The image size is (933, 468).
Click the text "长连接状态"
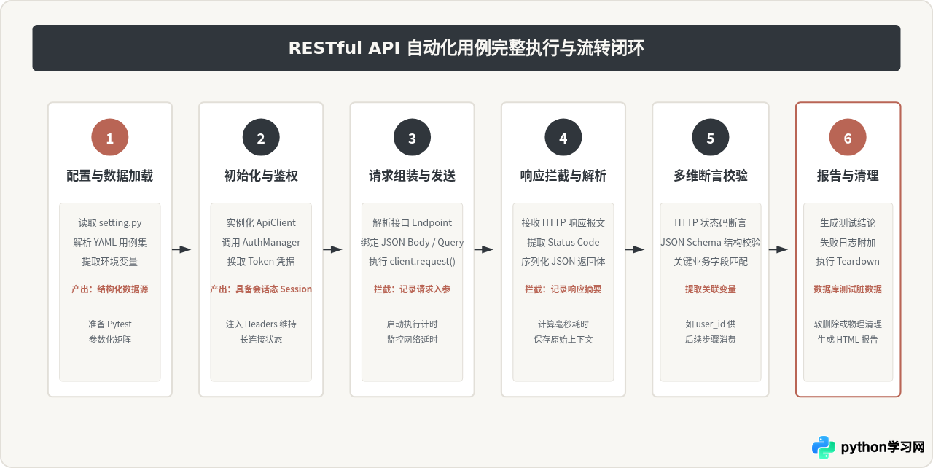(x=261, y=340)
